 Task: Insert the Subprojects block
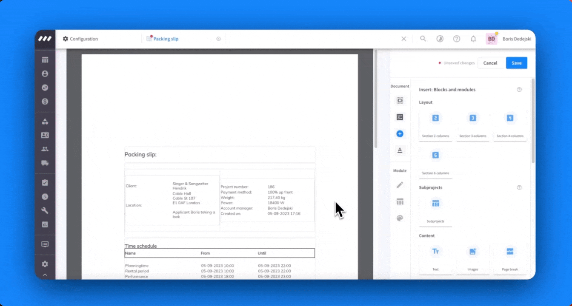[x=435, y=211]
